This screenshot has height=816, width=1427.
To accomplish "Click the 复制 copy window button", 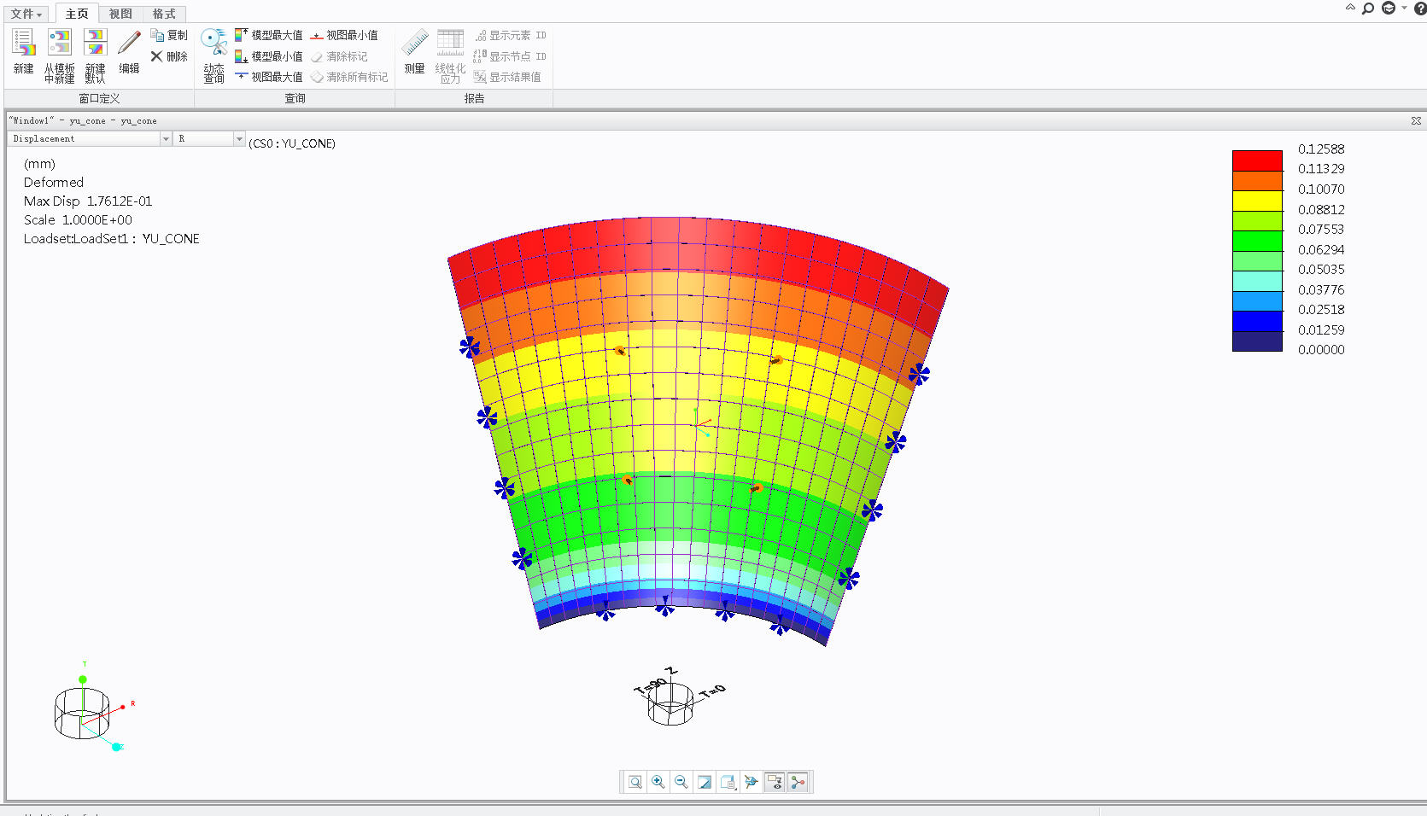I will click(x=169, y=35).
